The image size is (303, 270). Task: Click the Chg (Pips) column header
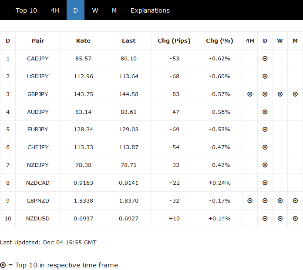174,41
